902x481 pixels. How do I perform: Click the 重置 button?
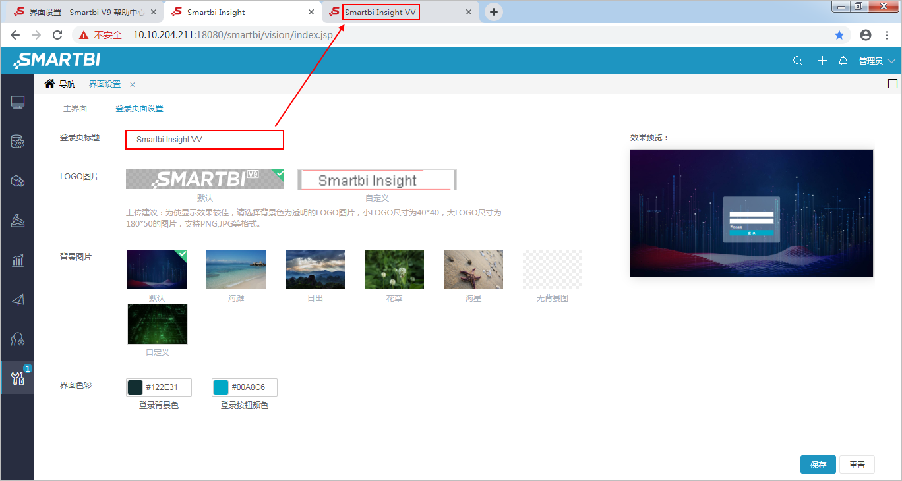tap(857, 465)
